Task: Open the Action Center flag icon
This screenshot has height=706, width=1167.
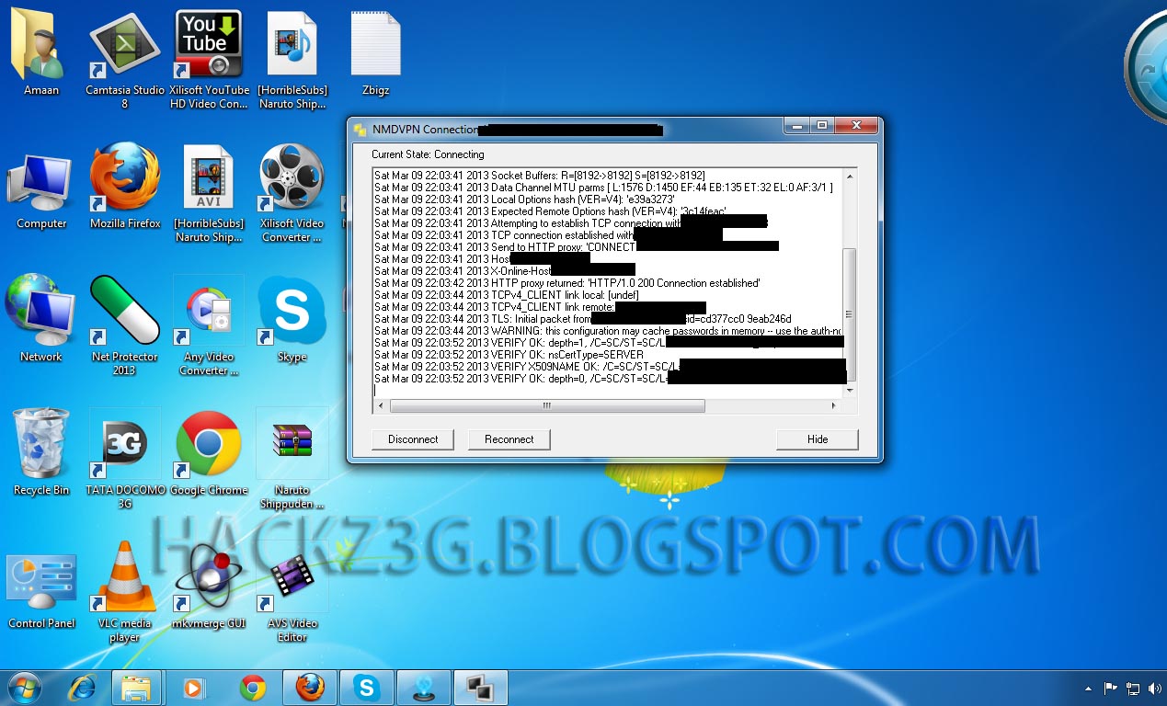Action: coord(1111,688)
